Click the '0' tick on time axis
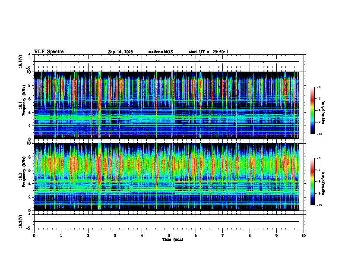342x264 pixels. click(34, 236)
